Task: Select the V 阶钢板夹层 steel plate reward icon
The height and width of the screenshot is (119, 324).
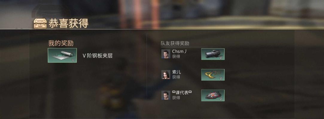Action: tap(62, 55)
